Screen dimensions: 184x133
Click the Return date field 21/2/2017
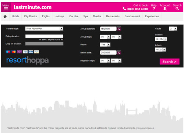tap(108, 53)
